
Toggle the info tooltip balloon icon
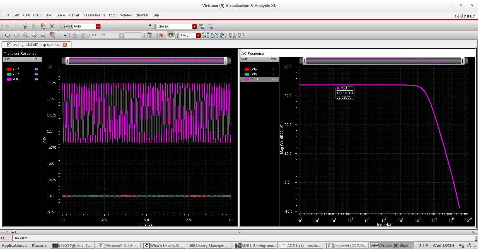171,35
